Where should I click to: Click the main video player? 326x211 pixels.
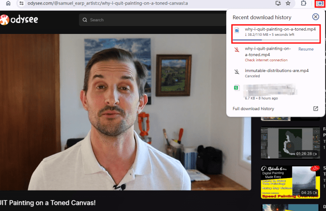pyautogui.click(x=125, y=112)
